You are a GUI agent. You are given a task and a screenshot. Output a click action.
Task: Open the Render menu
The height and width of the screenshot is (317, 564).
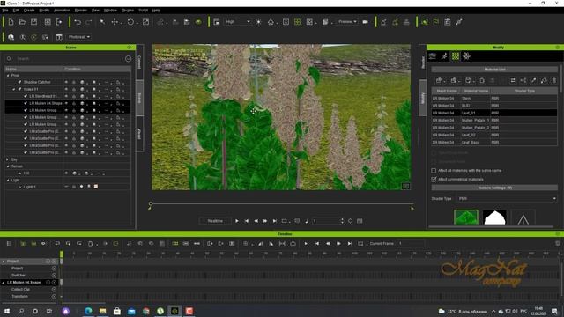click(x=80, y=11)
